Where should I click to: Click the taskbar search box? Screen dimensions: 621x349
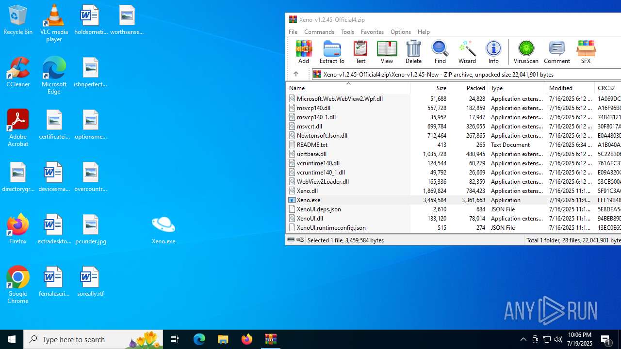(93, 339)
